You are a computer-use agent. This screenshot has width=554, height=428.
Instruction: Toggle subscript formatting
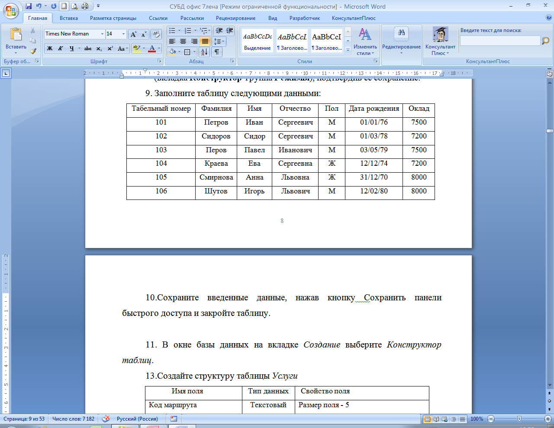coord(99,48)
